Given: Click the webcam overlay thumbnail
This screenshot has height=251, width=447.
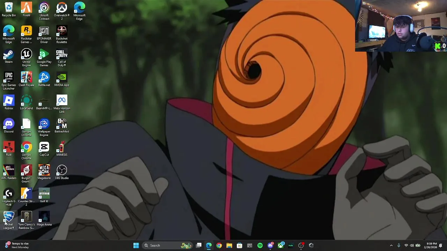Looking at the screenshot, I should coord(401,26).
